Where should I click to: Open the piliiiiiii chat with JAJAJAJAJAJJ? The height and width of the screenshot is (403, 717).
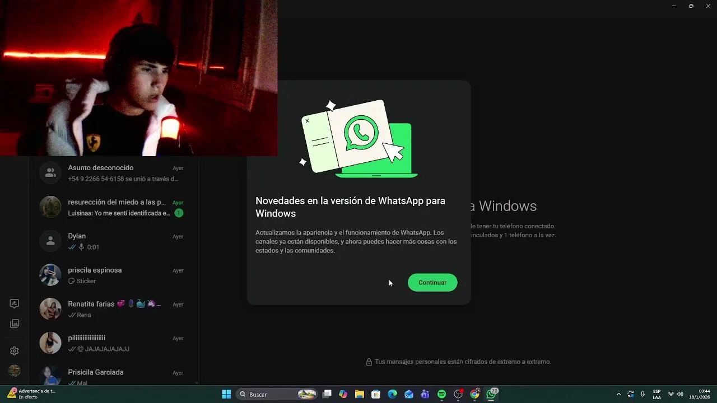coord(114,343)
